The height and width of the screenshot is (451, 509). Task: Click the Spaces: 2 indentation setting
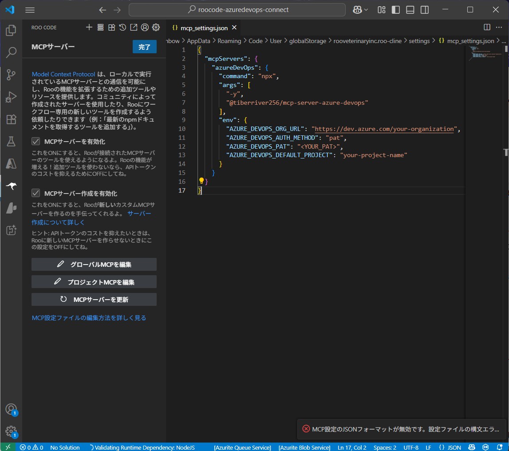pos(385,447)
